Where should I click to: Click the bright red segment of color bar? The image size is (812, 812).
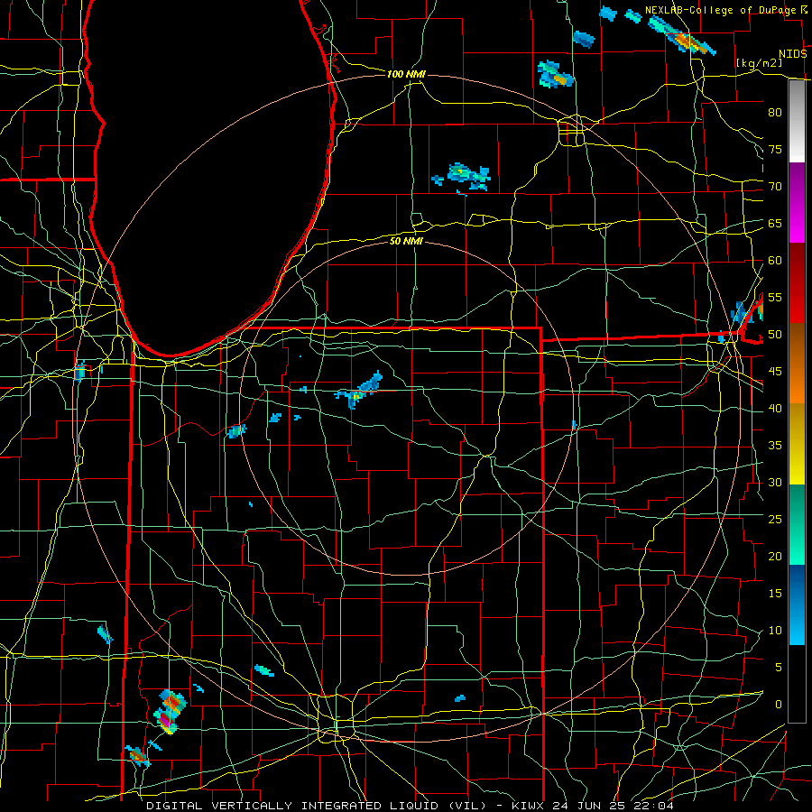pos(797,283)
